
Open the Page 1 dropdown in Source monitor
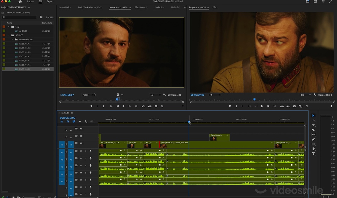tap(88, 95)
